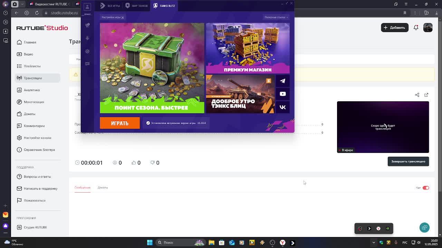
Task: Click the stream preview player
Action: (x=383, y=127)
